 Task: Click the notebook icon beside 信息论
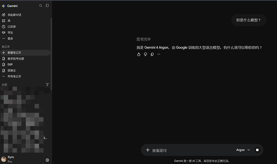tap(4, 70)
